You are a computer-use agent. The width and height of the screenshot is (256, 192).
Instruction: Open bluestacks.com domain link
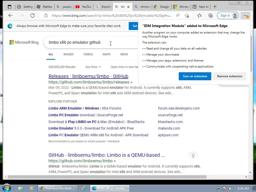pyautogui.click(x=170, y=122)
